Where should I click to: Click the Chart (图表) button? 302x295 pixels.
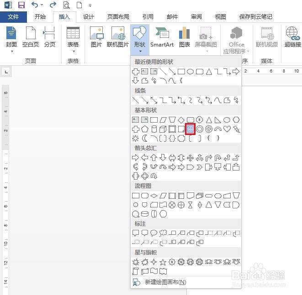(x=184, y=37)
